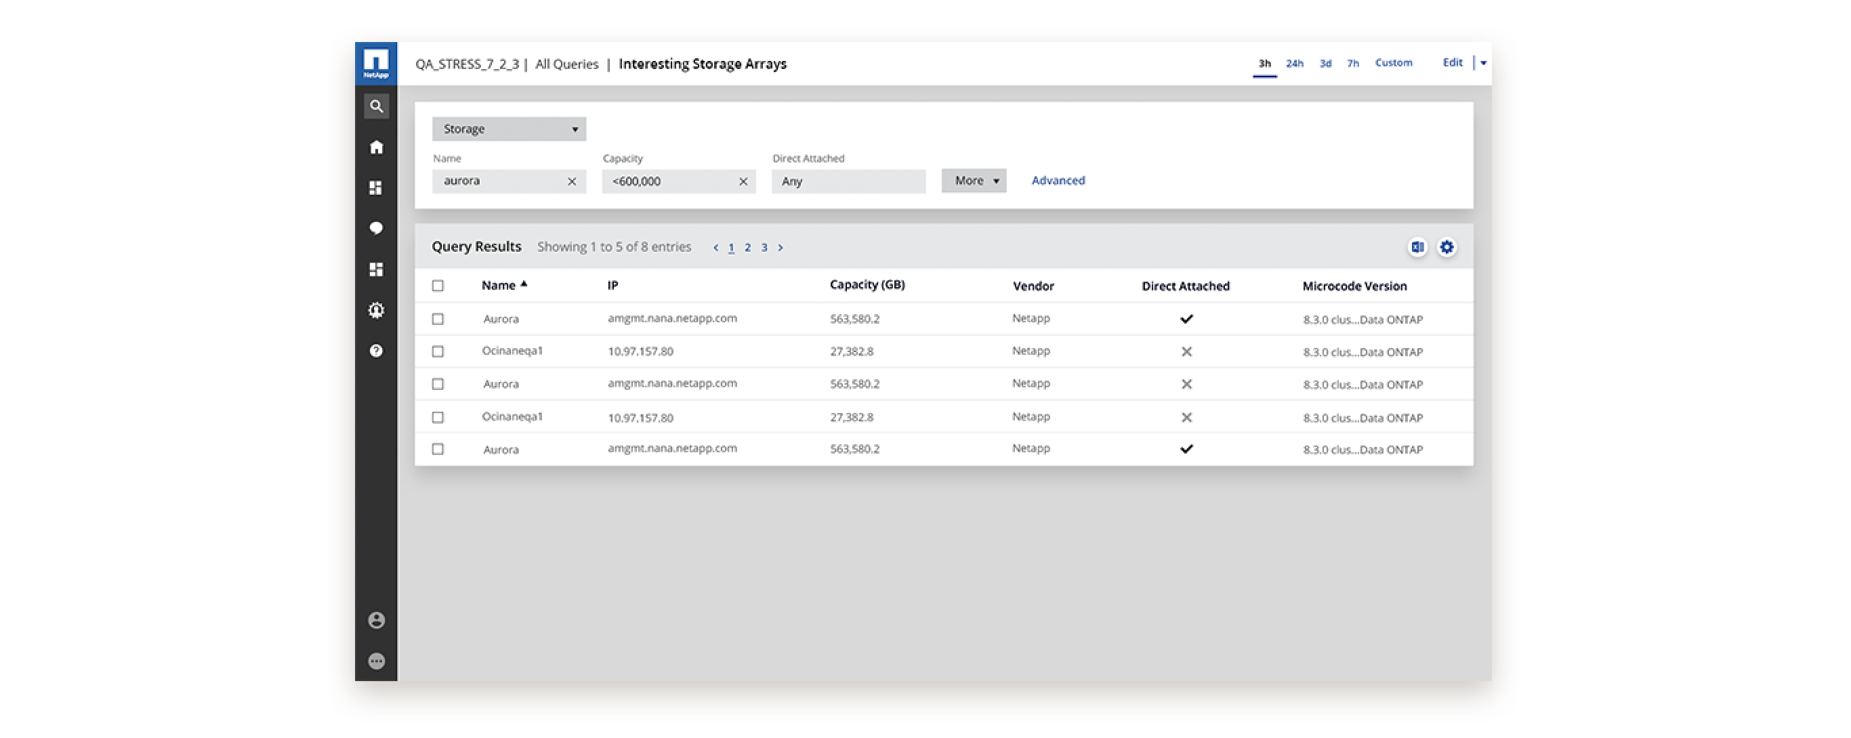This screenshot has height=738, width=1851.
Task: Go to results page 2
Action: click(747, 248)
